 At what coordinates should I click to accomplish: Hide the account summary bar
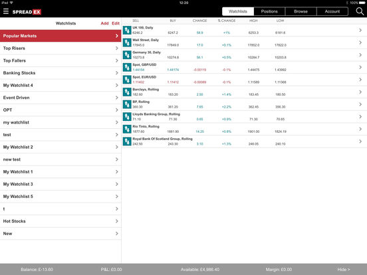coord(344,270)
